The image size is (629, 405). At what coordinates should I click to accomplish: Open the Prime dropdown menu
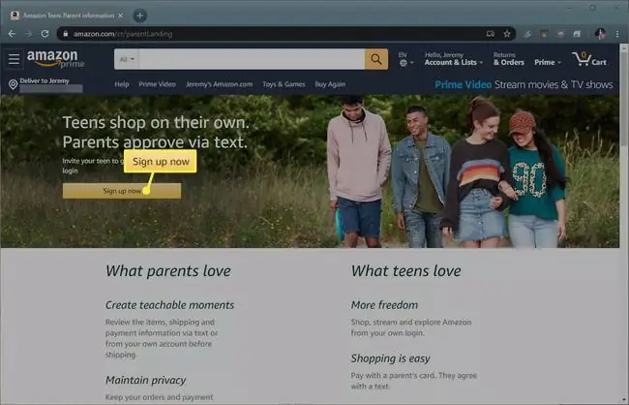(x=548, y=62)
